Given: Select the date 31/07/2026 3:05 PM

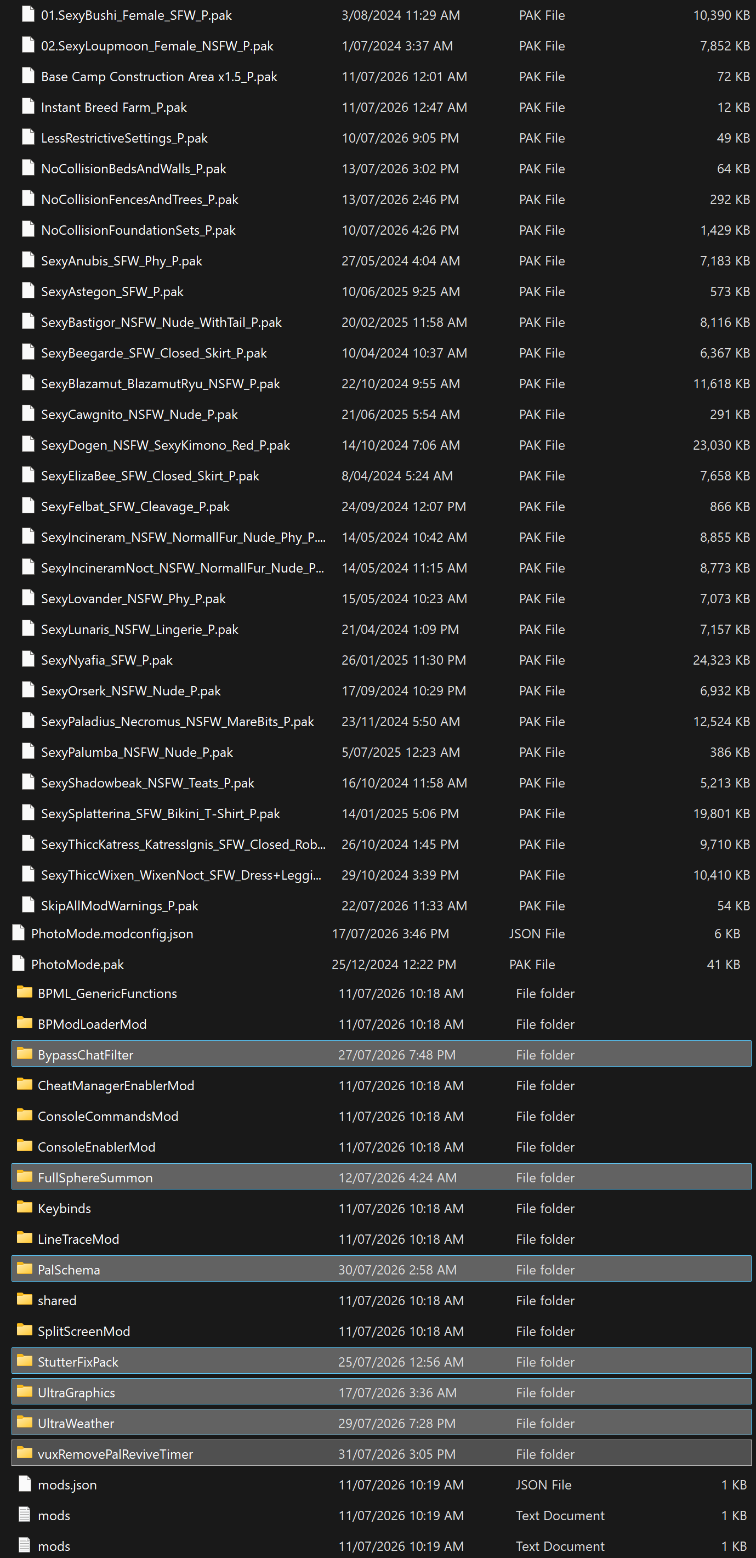Looking at the screenshot, I should [397, 1454].
